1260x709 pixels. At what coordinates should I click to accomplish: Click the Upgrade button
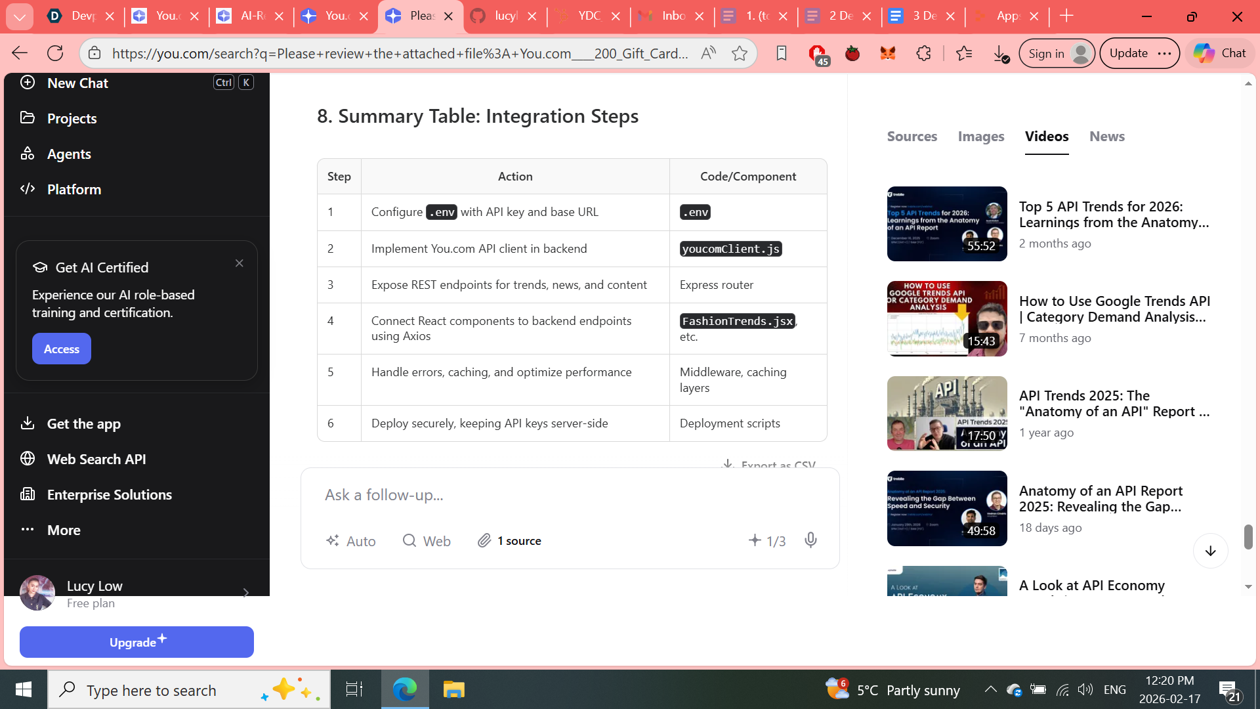point(136,641)
